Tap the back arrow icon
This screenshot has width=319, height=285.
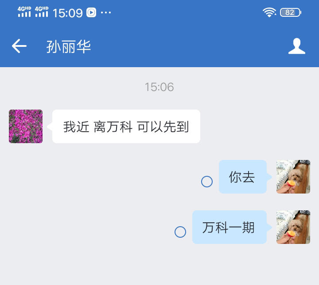pos(19,46)
